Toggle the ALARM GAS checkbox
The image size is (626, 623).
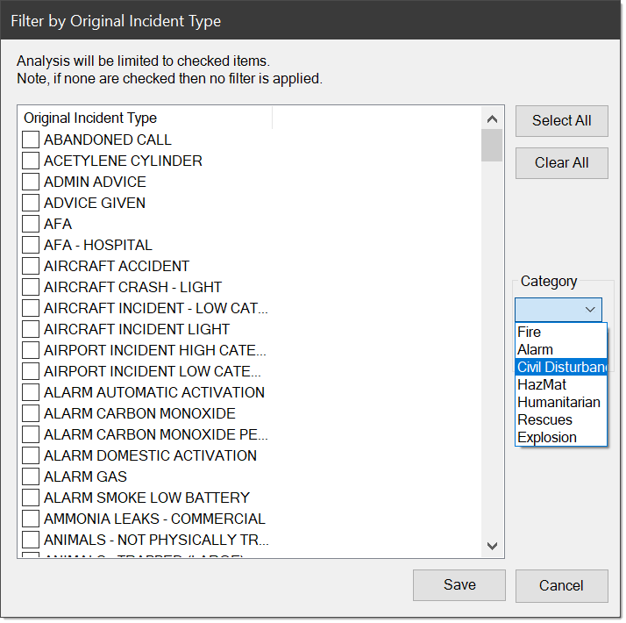click(x=31, y=476)
